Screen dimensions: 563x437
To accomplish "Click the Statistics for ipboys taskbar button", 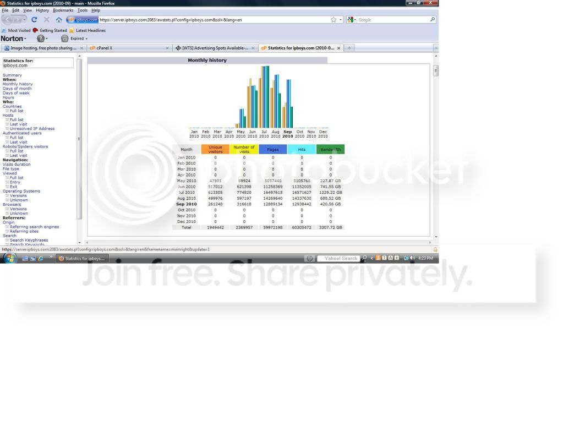I will click(x=82, y=258).
